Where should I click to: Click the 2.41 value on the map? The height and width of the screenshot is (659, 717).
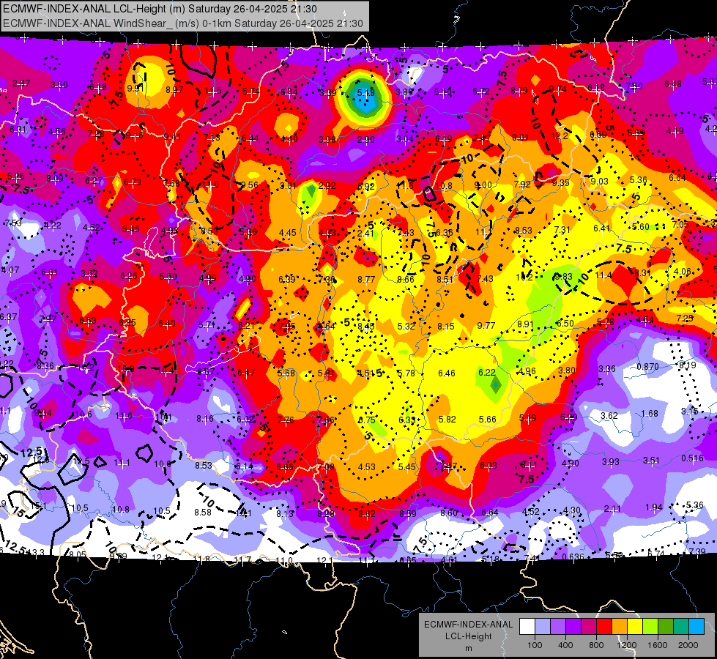point(365,234)
